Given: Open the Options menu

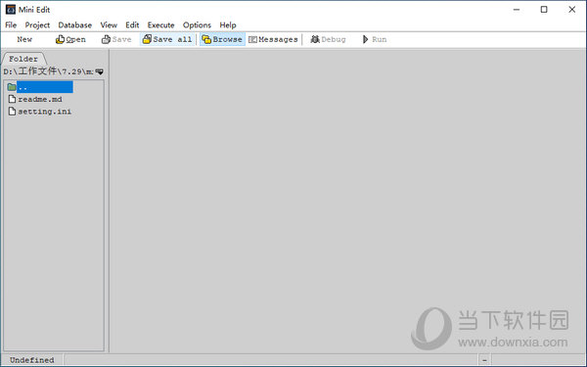Looking at the screenshot, I should [x=197, y=25].
